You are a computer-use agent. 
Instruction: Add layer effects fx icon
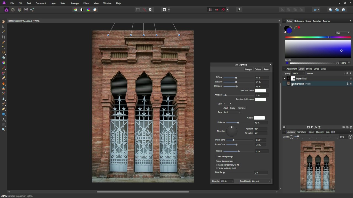316,127
